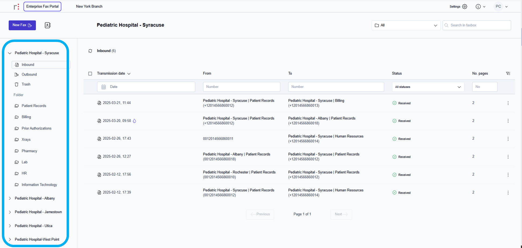Open the Settings gear icon

click(465, 7)
